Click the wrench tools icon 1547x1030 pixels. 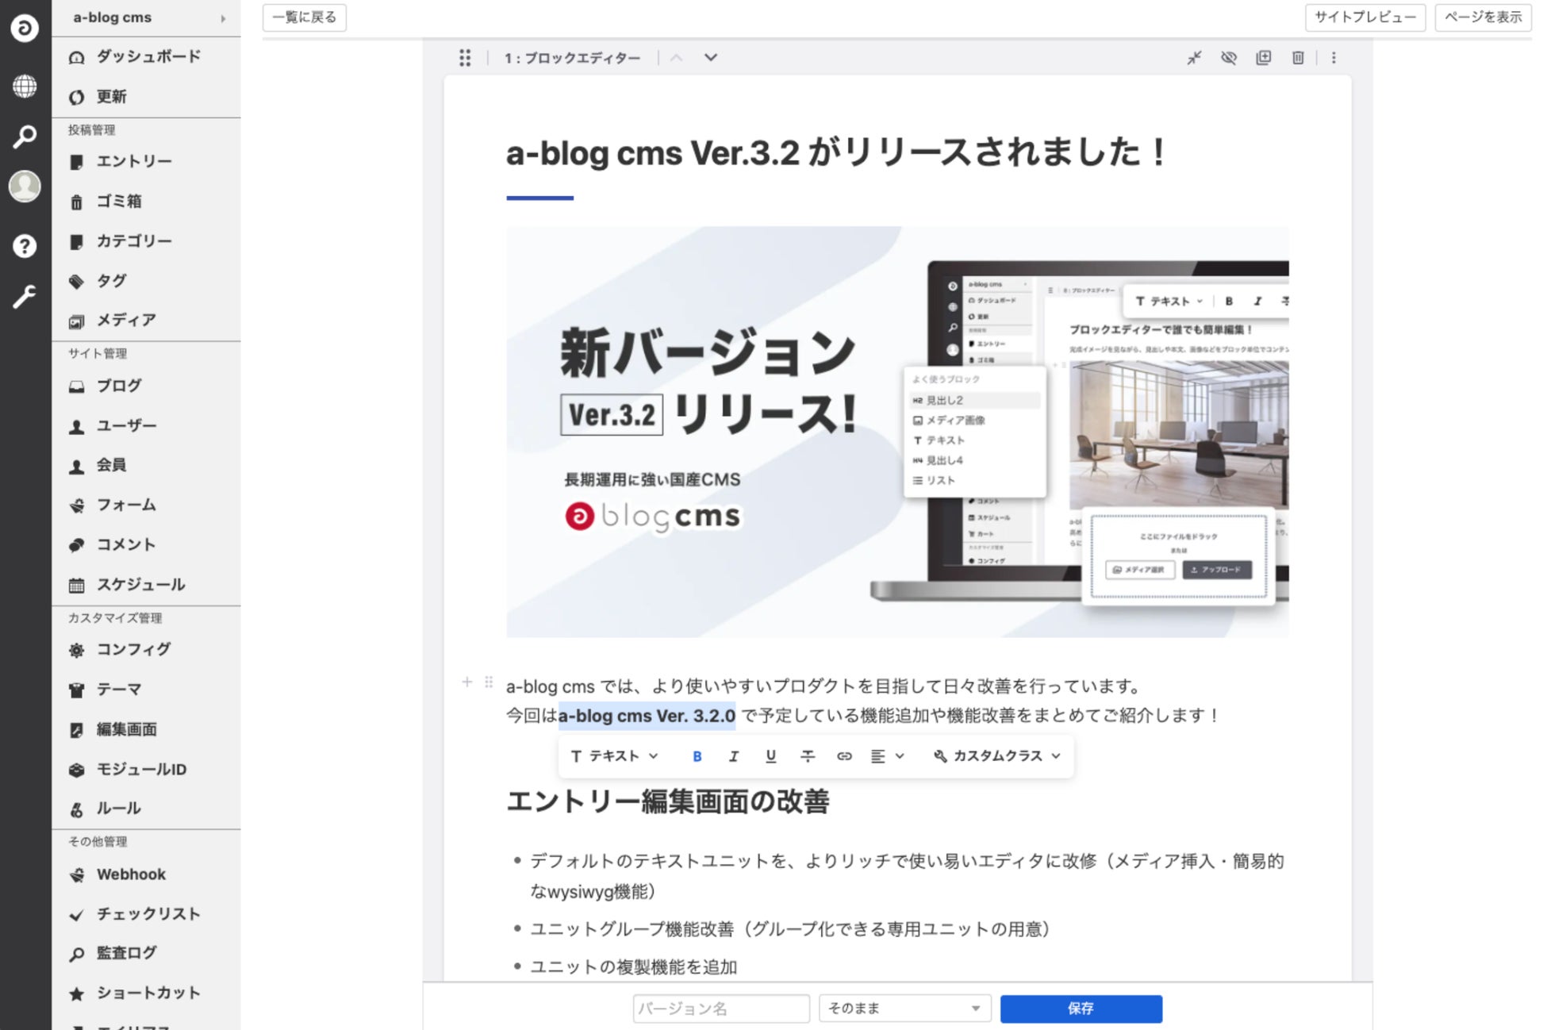click(25, 297)
